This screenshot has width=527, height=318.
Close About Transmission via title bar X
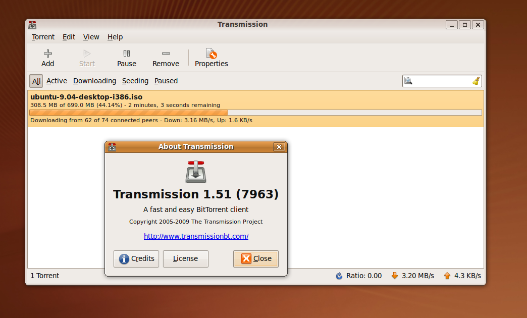click(x=279, y=147)
